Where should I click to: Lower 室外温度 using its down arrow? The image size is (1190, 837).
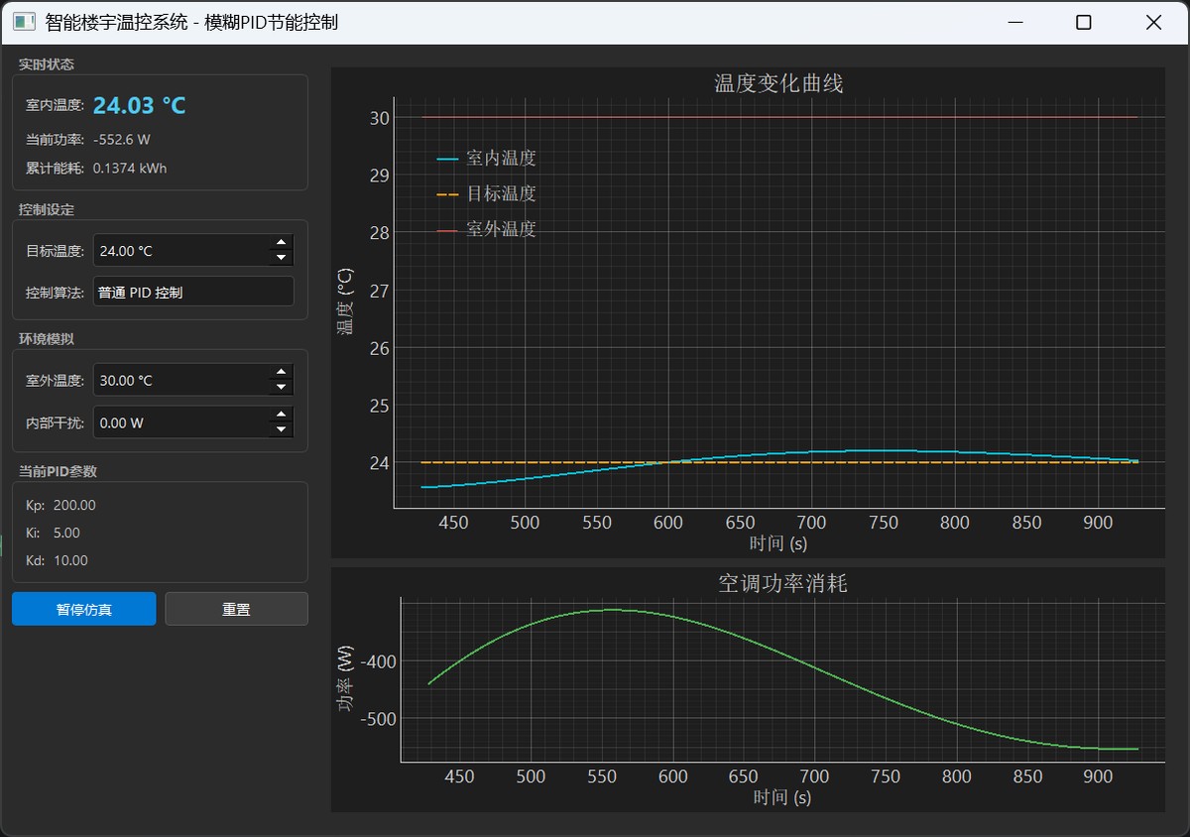(x=282, y=388)
